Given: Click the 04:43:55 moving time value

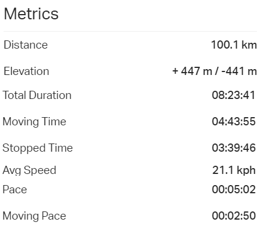Looking at the screenshot, I should [234, 121].
